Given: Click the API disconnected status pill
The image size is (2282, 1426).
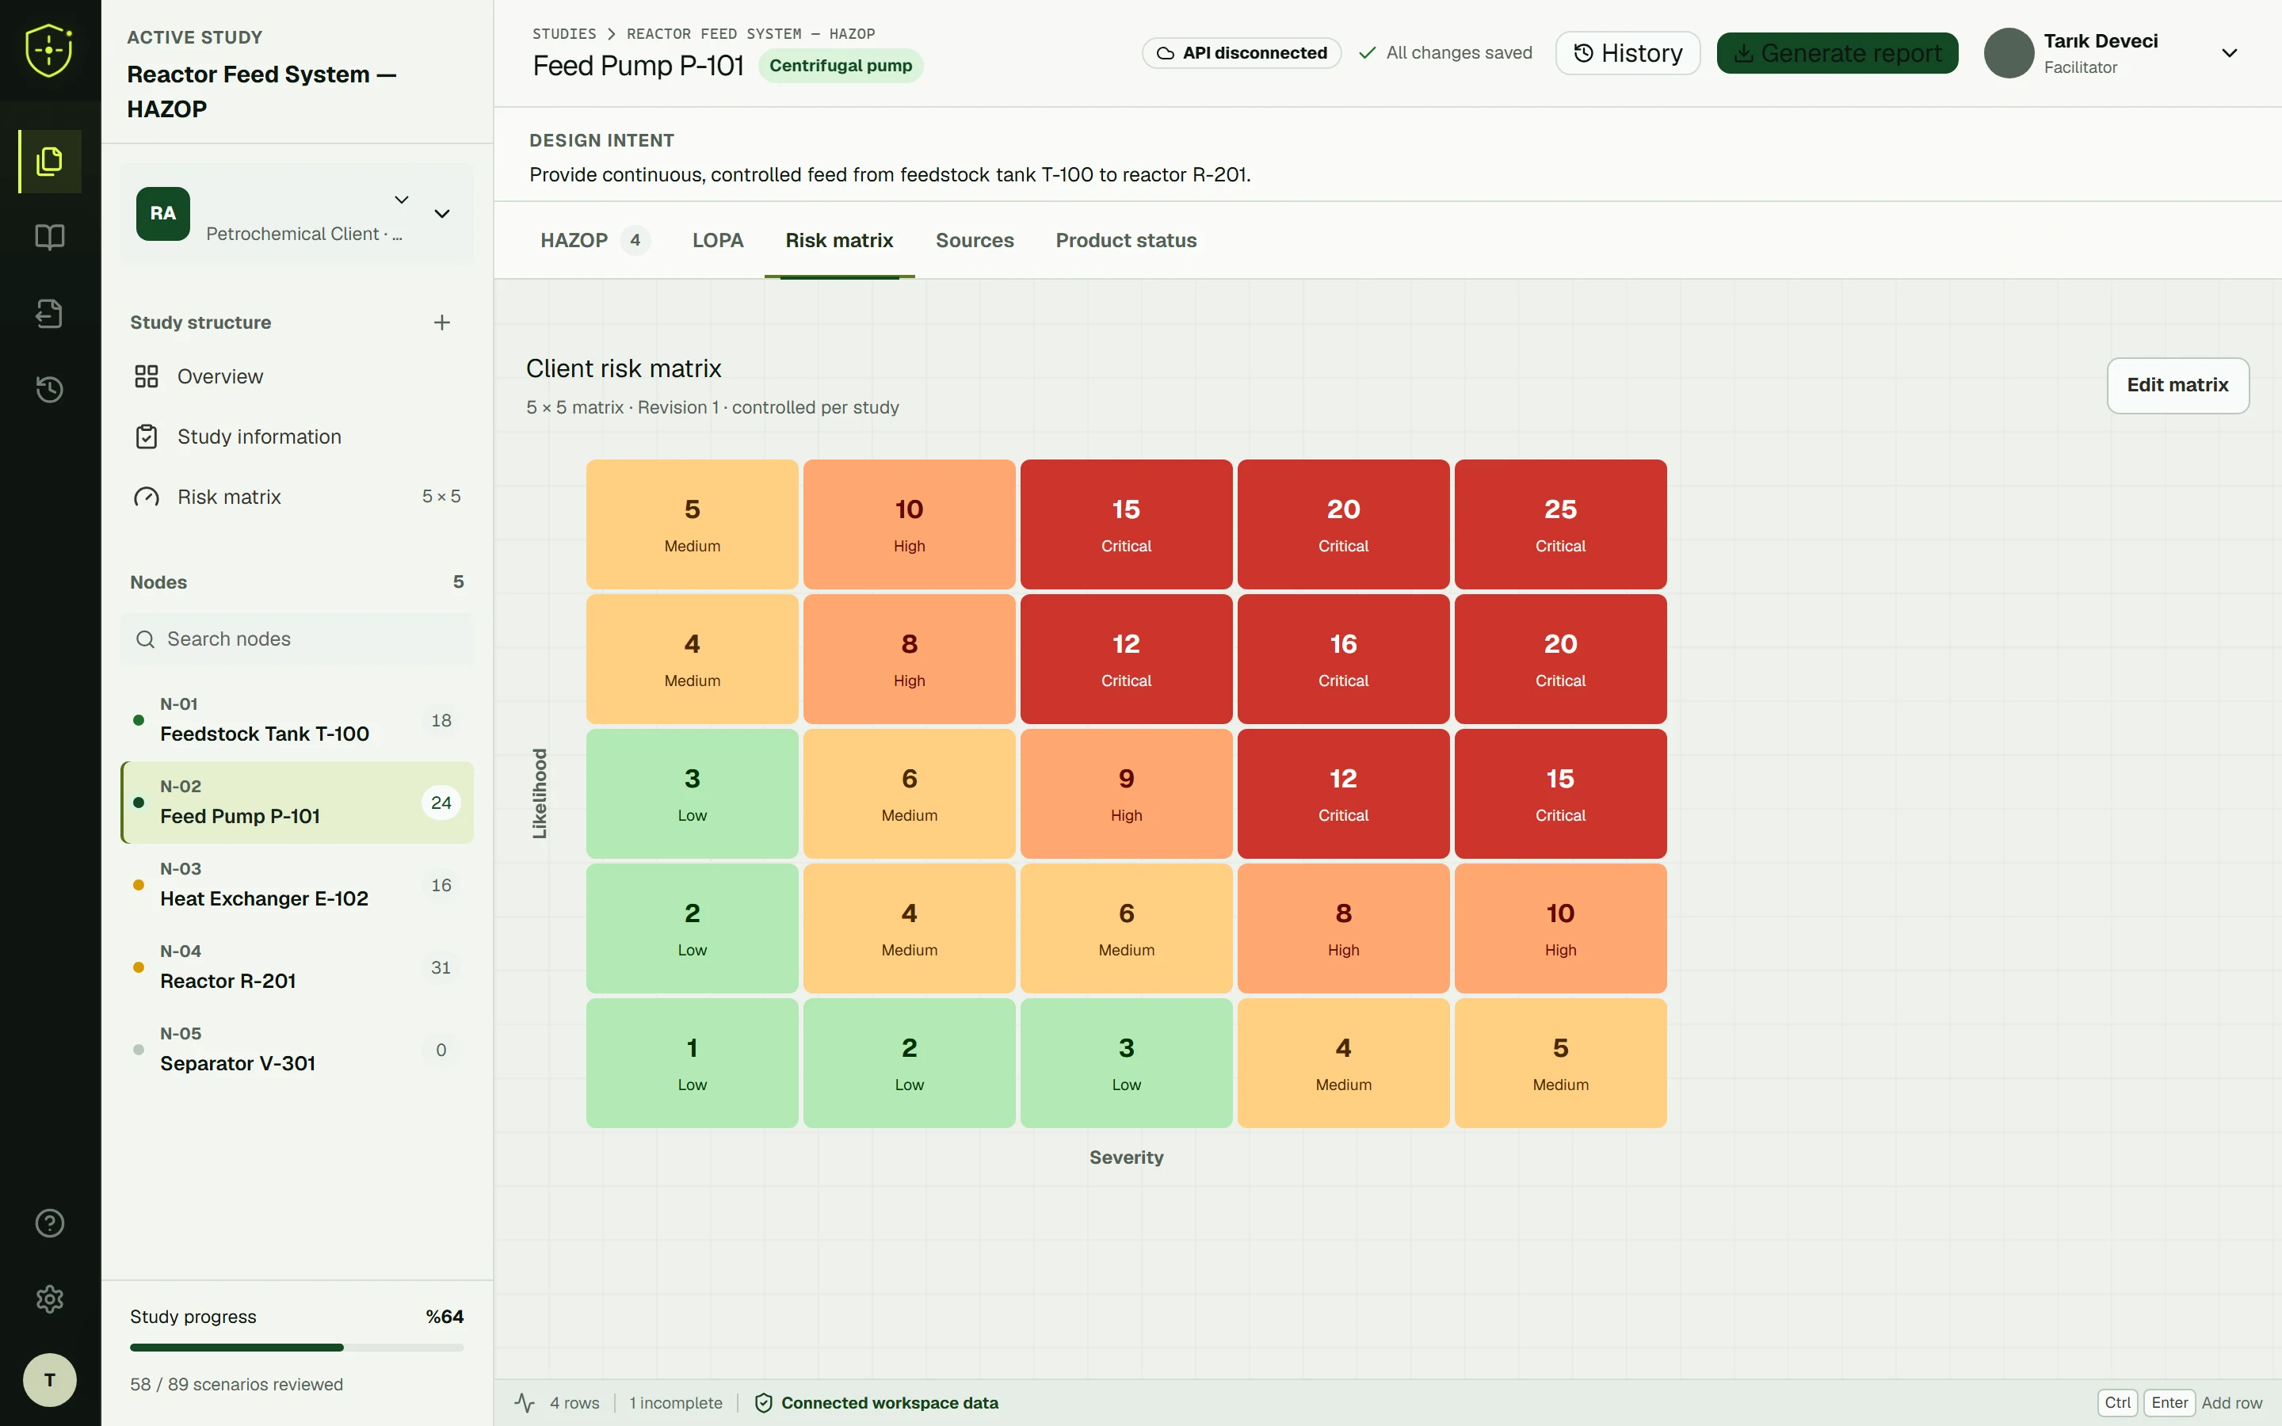Looking at the screenshot, I should tap(1241, 53).
